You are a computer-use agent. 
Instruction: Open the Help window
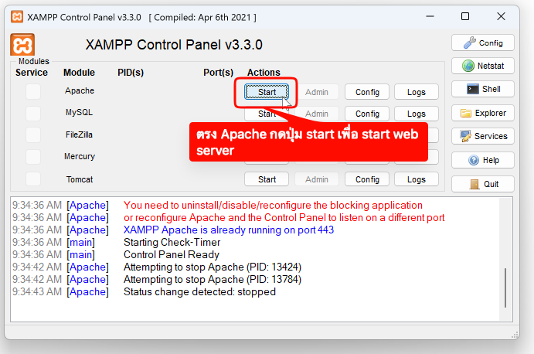[x=483, y=160]
